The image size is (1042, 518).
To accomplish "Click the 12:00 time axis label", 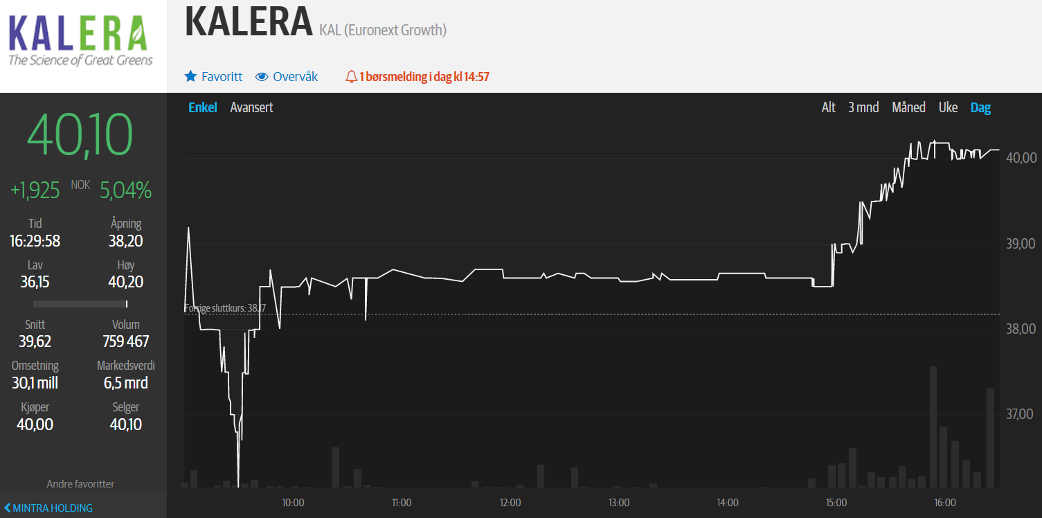I will click(x=510, y=503).
